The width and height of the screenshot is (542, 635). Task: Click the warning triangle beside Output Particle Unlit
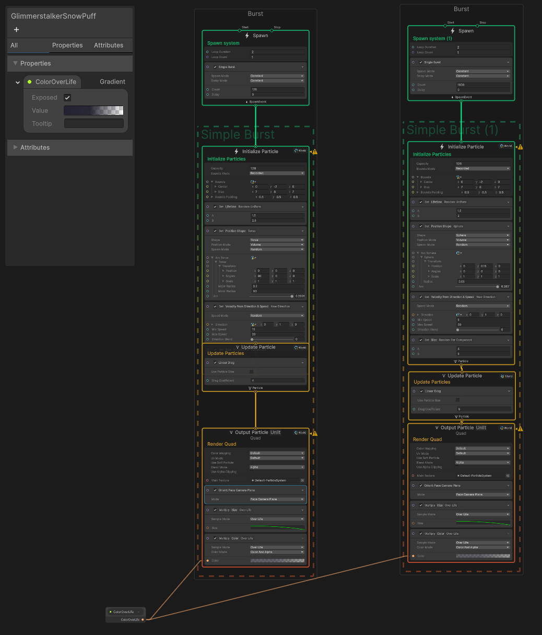(314, 433)
